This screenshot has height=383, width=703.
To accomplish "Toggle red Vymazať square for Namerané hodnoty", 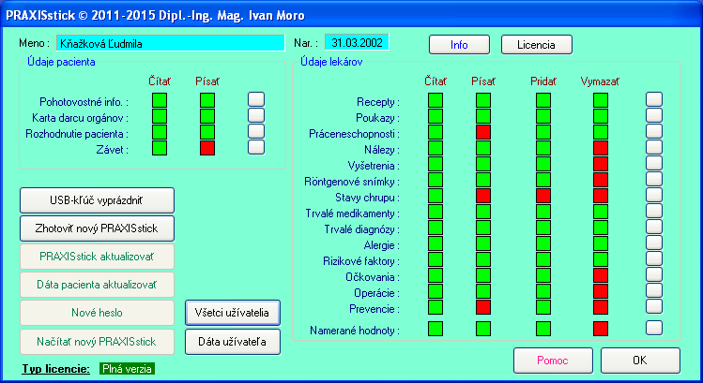I will [x=601, y=329].
